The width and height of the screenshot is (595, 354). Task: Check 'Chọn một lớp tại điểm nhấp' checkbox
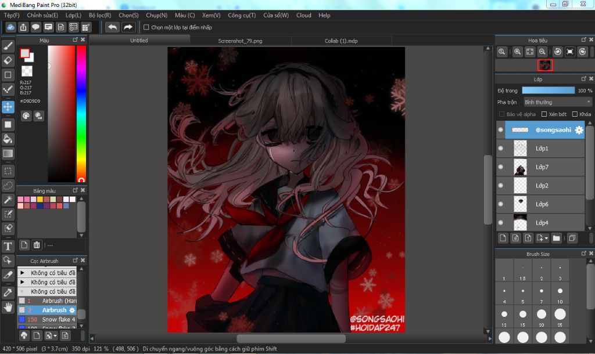[146, 27]
